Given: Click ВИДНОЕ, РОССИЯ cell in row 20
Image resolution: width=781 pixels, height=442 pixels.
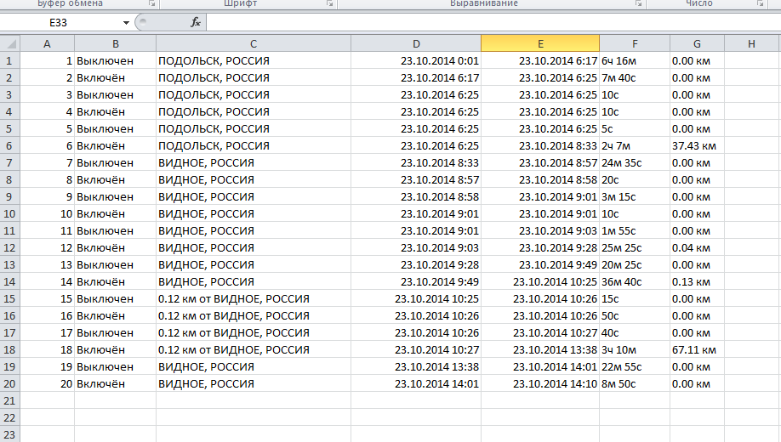Looking at the screenshot, I should pyautogui.click(x=254, y=383).
